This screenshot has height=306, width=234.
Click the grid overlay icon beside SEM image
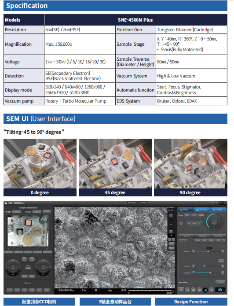(172, 273)
